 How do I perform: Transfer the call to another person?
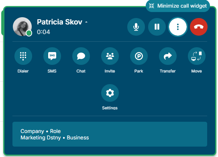click(168, 56)
